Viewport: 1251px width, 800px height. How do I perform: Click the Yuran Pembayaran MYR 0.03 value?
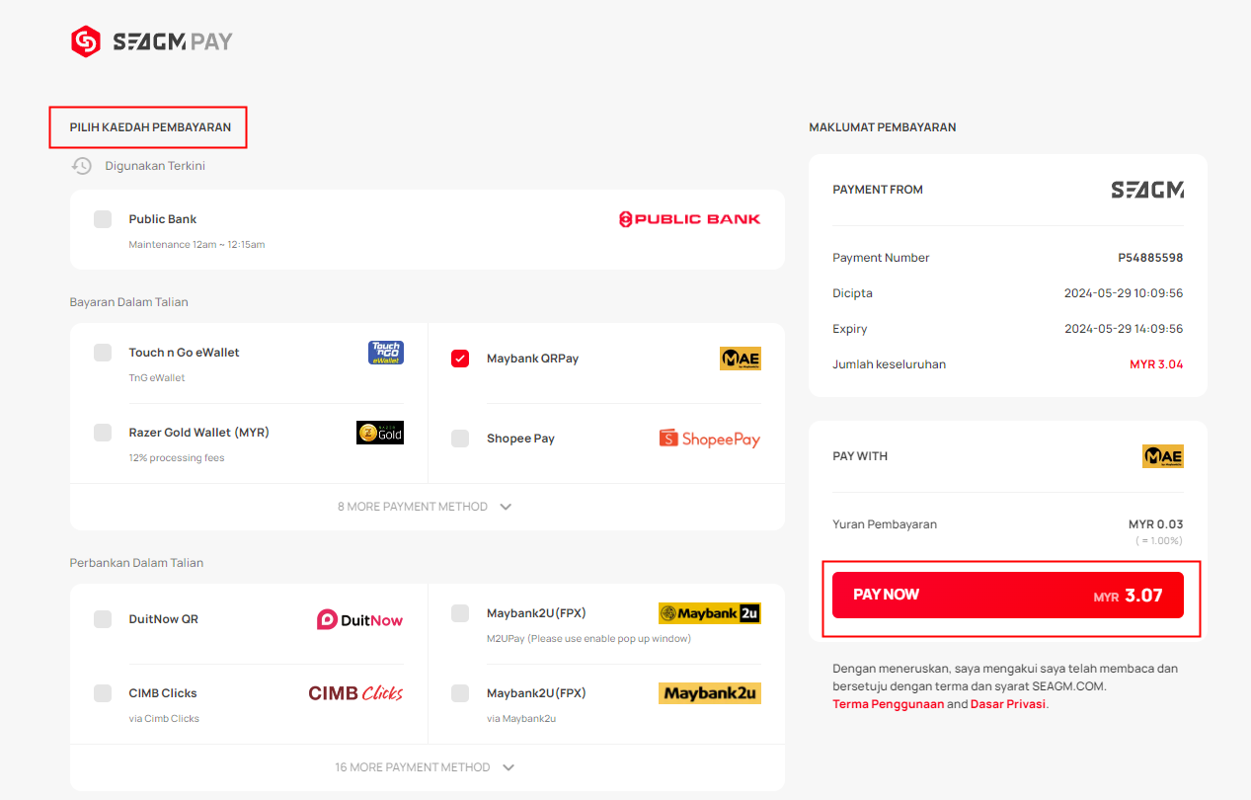coord(1156,524)
